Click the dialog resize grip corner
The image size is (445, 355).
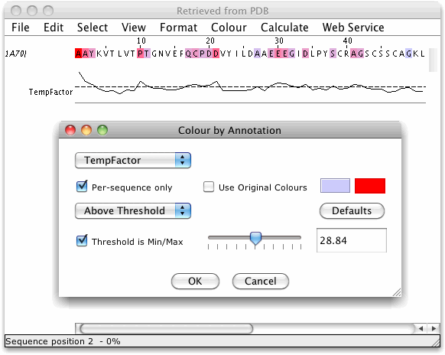(x=397, y=292)
